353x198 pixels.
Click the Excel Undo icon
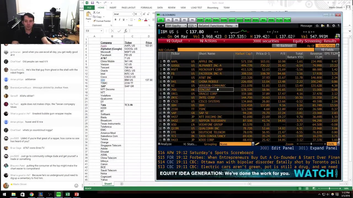[98, 3]
